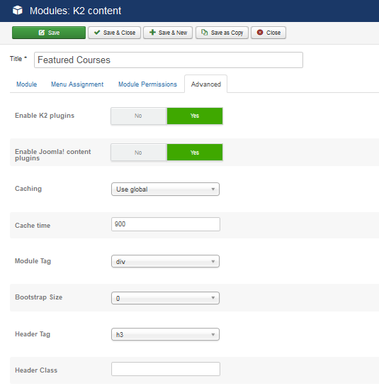
Task: Expand the Module Tag dropdown
Action: 165,261
